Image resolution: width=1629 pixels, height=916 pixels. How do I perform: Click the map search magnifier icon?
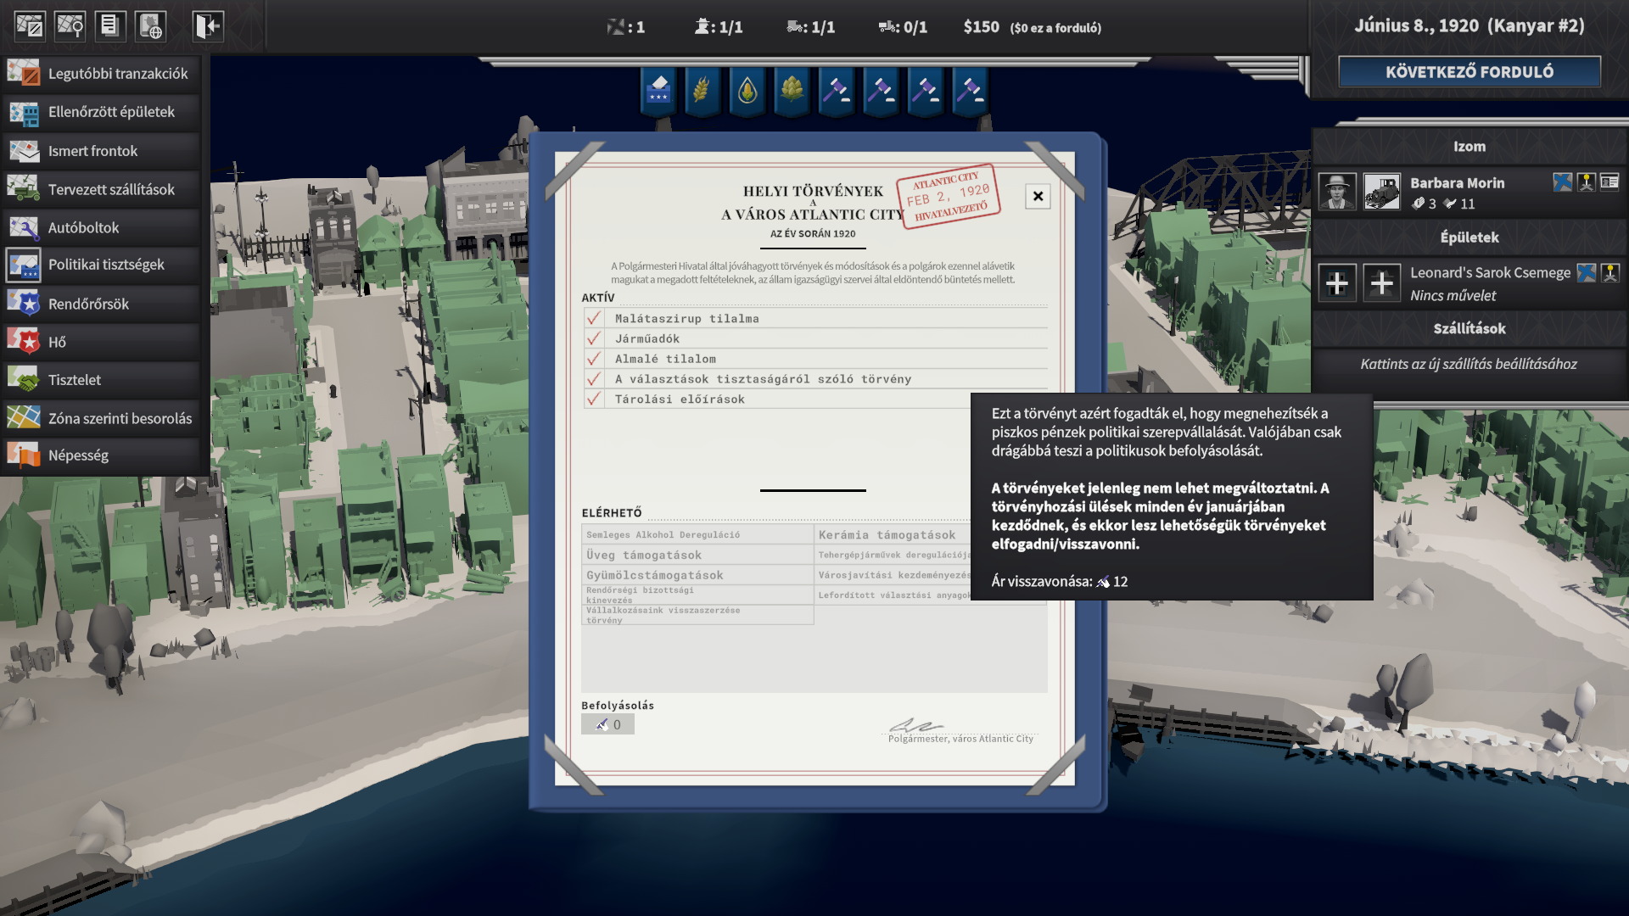tap(70, 25)
